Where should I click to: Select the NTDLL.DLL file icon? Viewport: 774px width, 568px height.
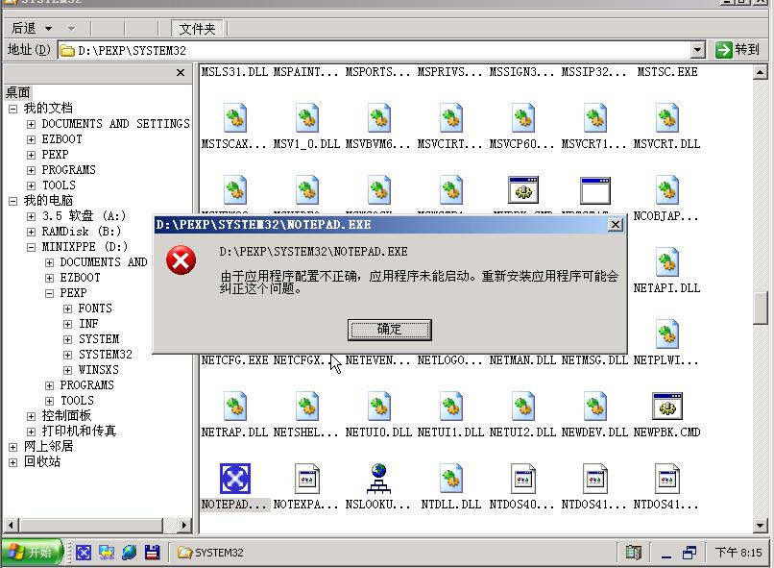coord(451,479)
